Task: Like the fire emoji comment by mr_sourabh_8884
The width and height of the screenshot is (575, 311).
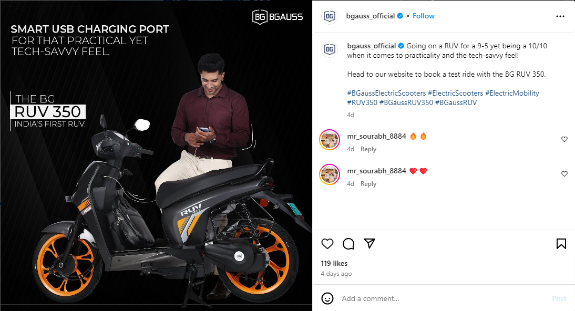Action: 564,139
